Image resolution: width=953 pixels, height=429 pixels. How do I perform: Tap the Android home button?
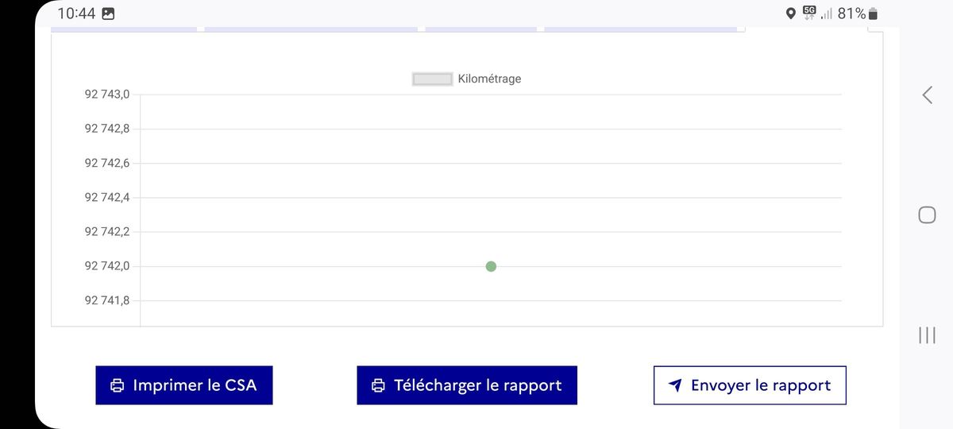click(927, 214)
